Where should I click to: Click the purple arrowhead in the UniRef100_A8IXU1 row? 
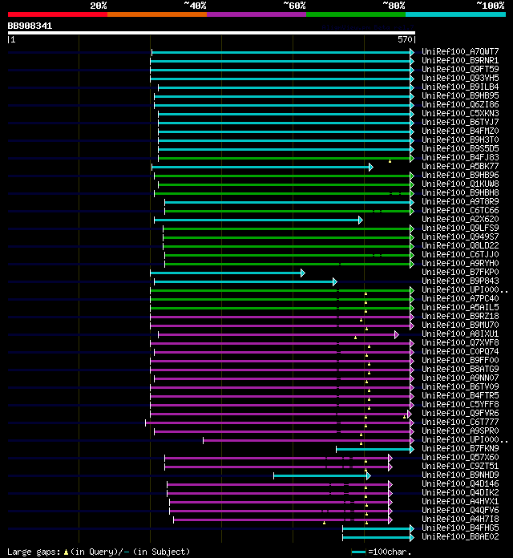tap(397, 334)
